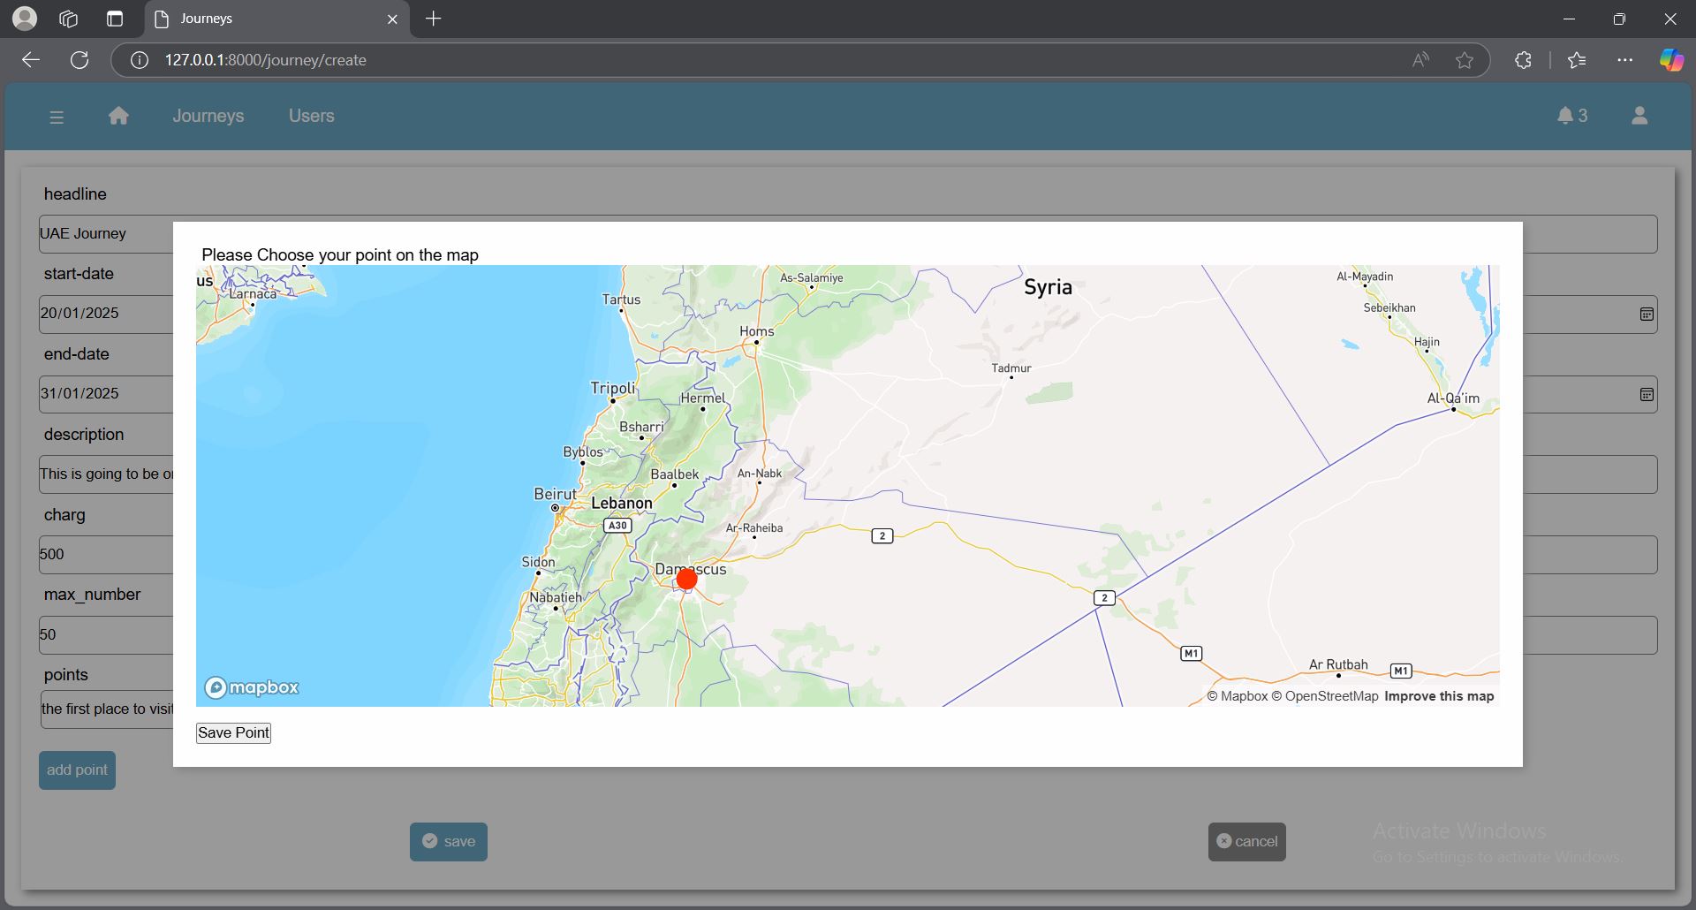1696x910 pixels.
Task: Open the end-date calendar picker
Action: click(x=1647, y=395)
